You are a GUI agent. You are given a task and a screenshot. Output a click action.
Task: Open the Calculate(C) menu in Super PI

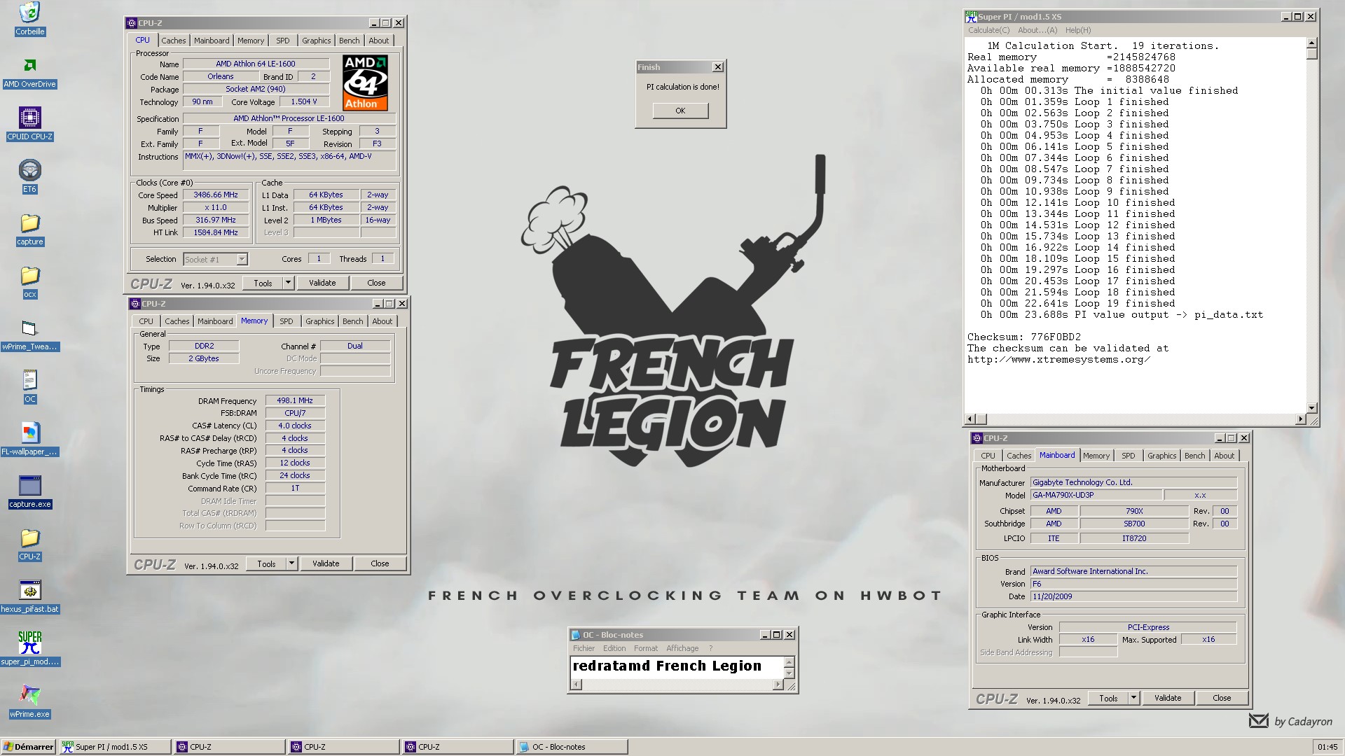989,30
